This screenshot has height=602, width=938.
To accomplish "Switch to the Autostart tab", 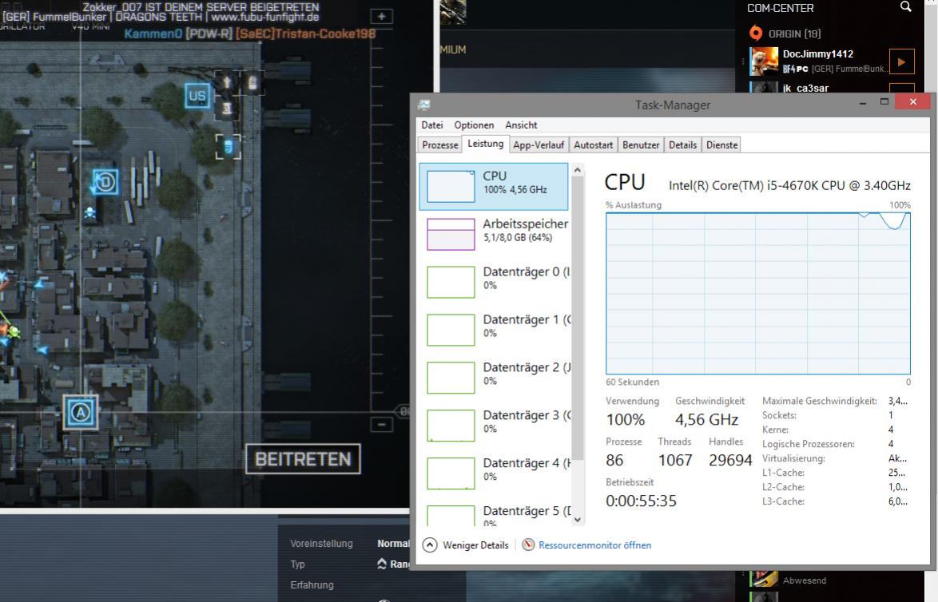I will (593, 145).
